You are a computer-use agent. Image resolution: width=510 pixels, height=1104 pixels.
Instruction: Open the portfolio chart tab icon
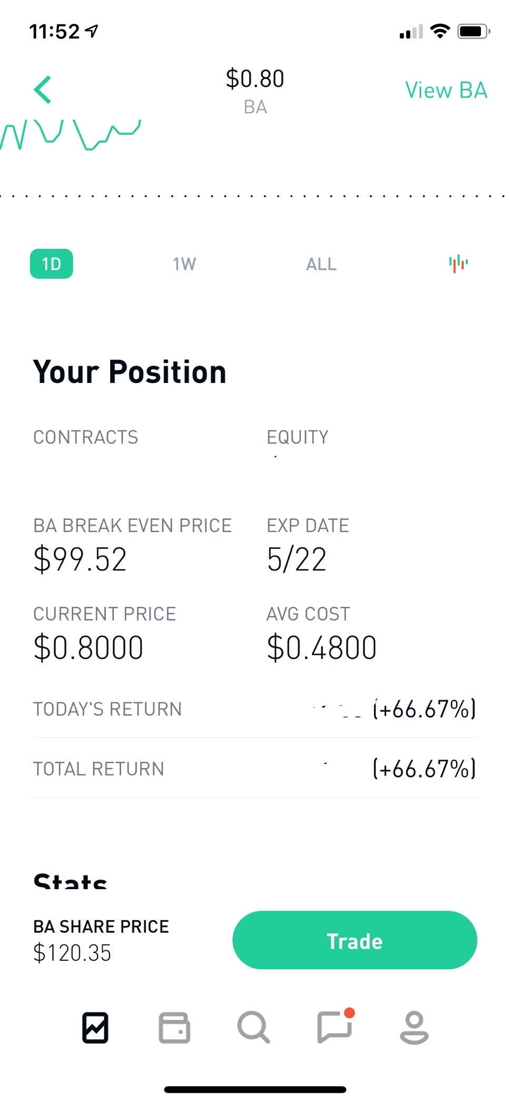coord(95,1028)
